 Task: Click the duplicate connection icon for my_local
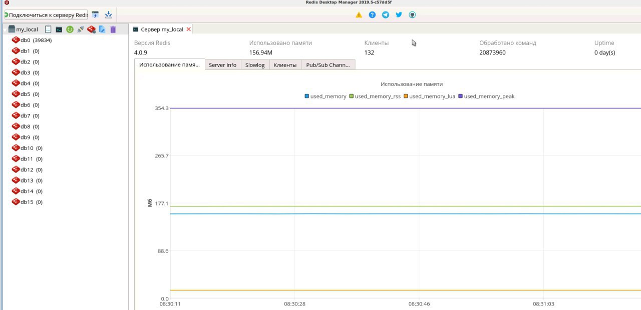[x=102, y=29]
